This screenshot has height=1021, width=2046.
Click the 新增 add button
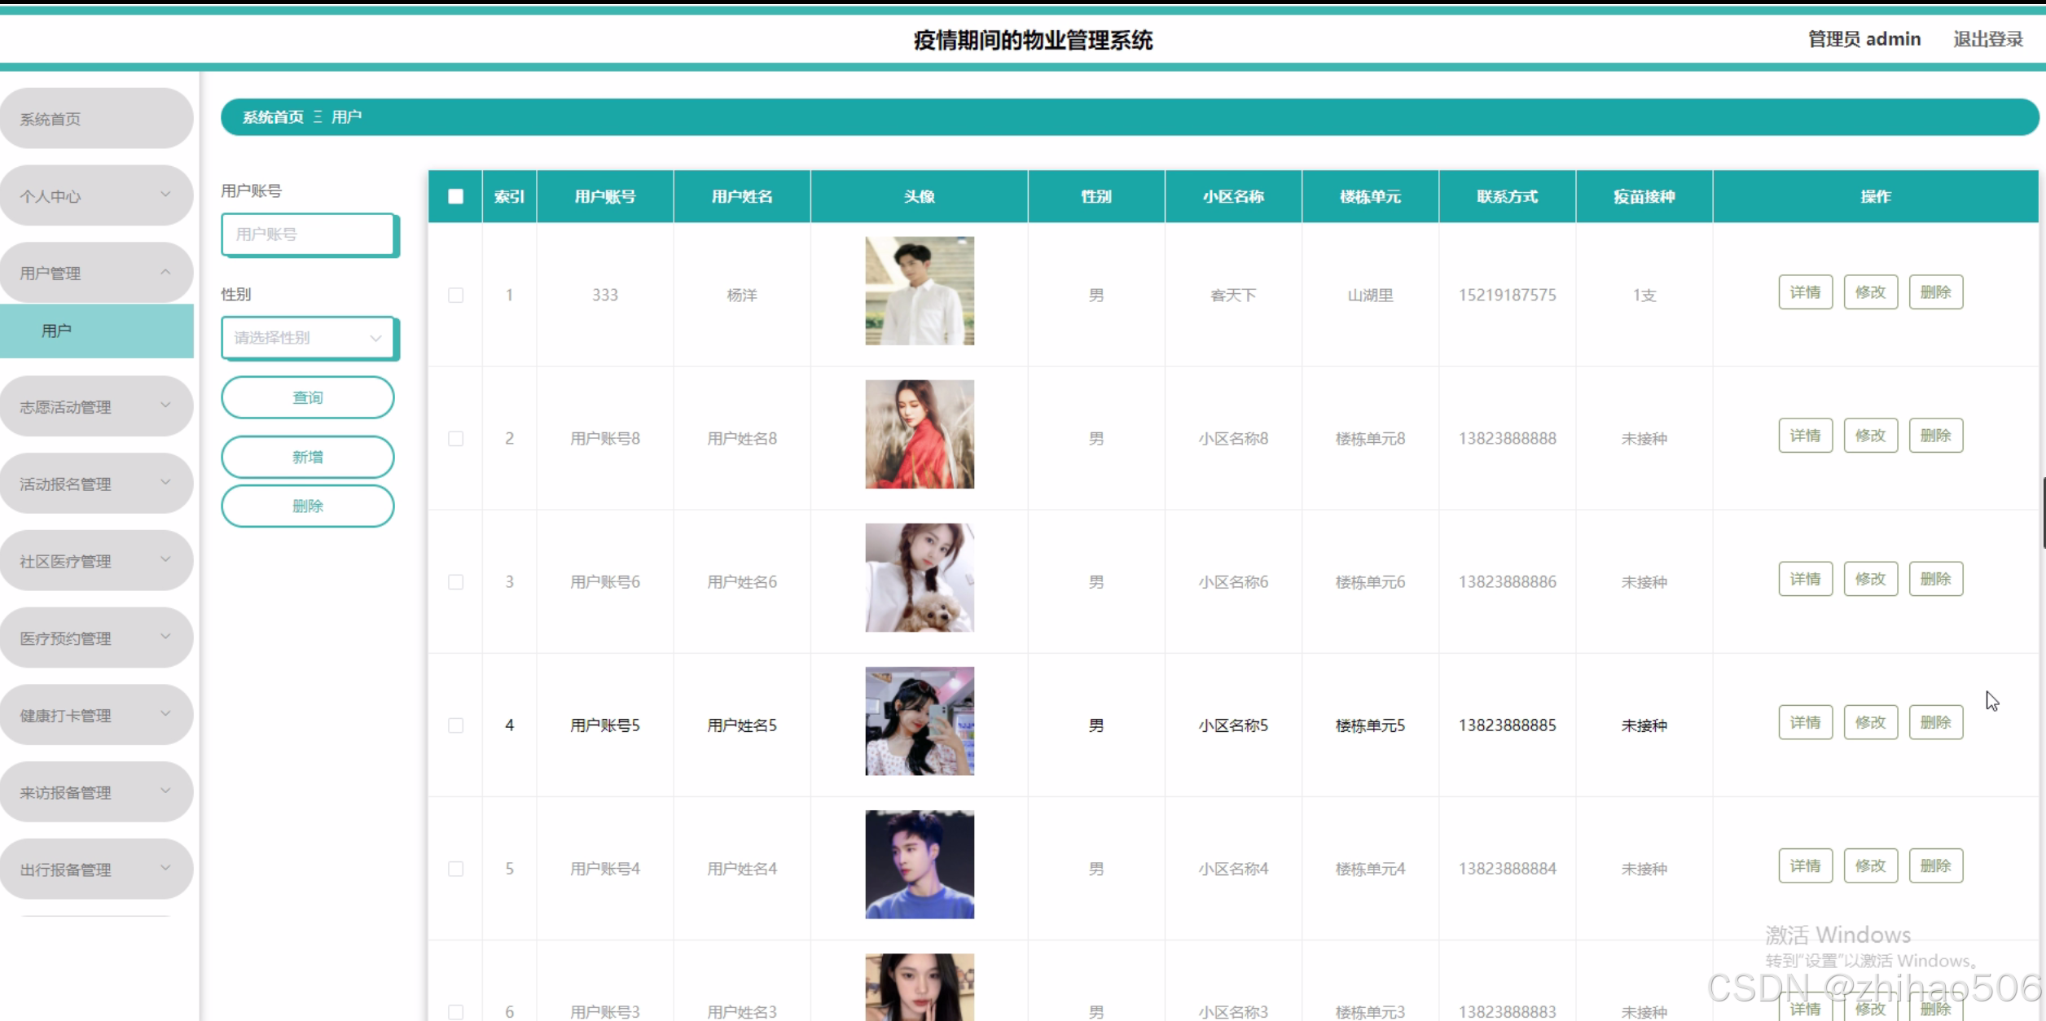click(x=308, y=457)
